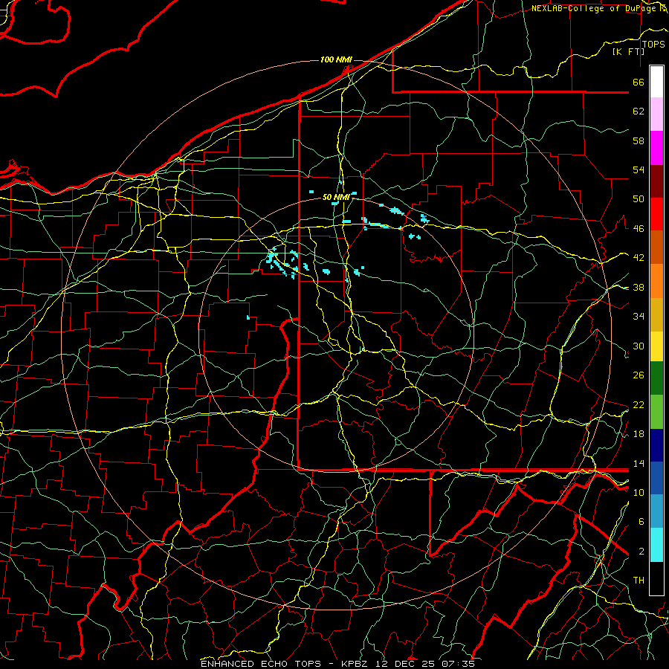Click the 50 NMI range ring label
669x669 pixels.
(336, 197)
